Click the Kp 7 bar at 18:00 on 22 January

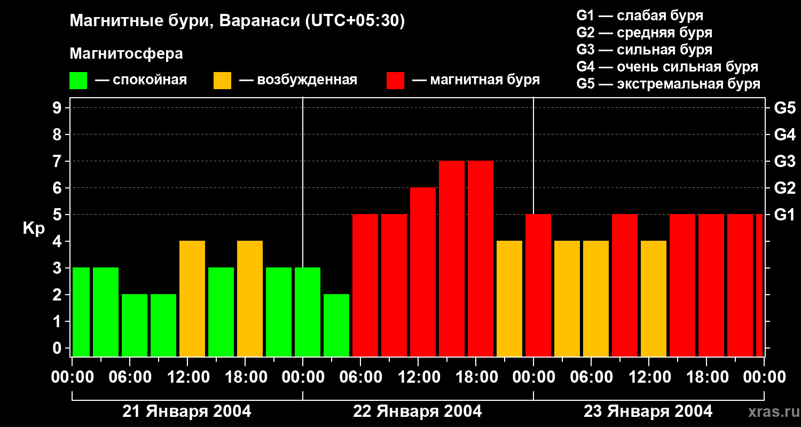[x=481, y=259]
